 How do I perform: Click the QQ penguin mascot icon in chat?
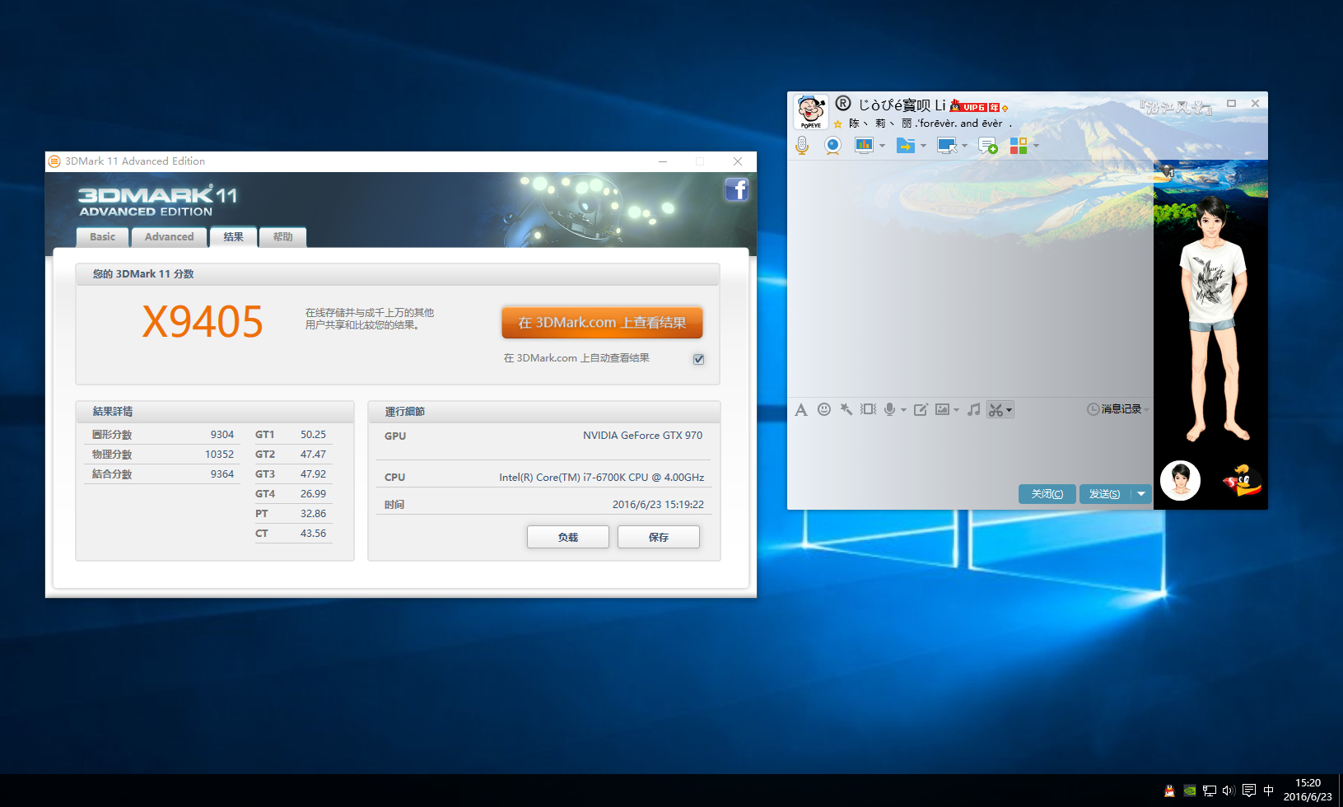(1243, 480)
